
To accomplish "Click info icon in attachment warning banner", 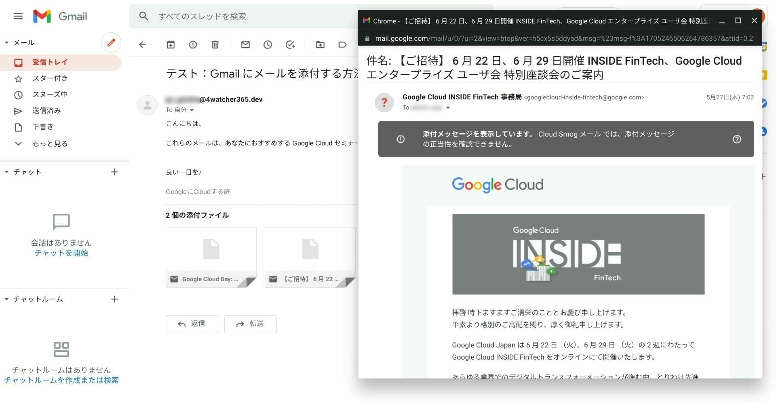I will pyautogui.click(x=401, y=139).
